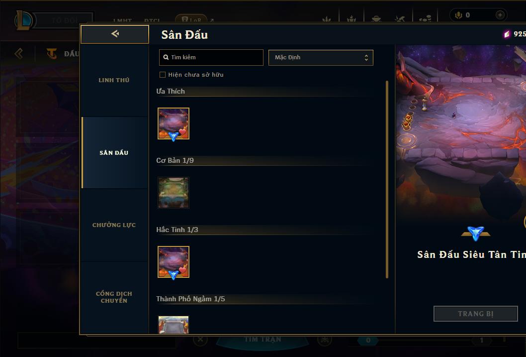Select the Cổng Dịch Chuyển tab

coord(114,297)
